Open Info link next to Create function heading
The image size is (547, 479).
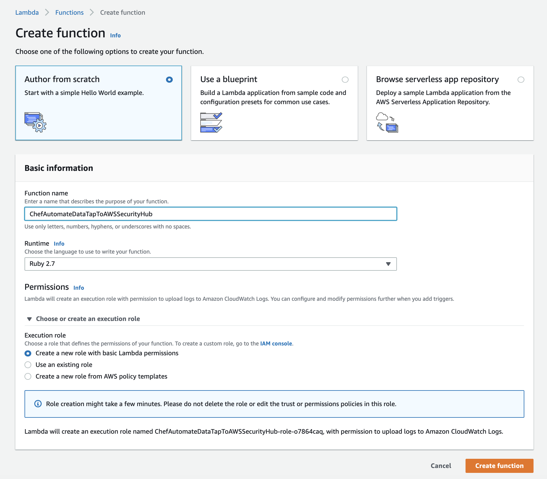(115, 36)
